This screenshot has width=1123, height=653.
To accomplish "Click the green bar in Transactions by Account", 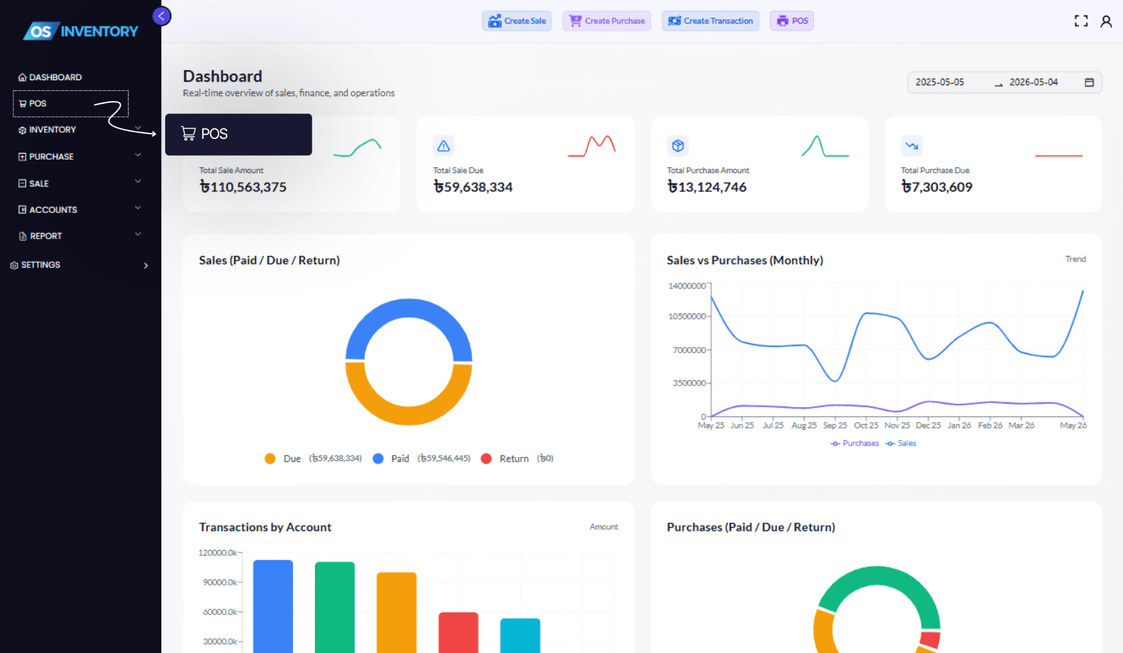I will (335, 607).
